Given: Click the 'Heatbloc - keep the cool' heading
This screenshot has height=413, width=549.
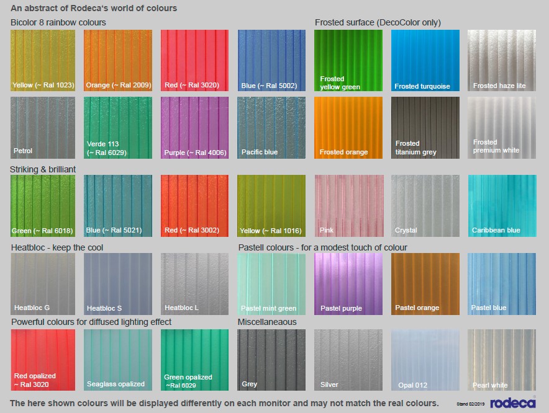Looking at the screenshot, I should pos(57,247).
